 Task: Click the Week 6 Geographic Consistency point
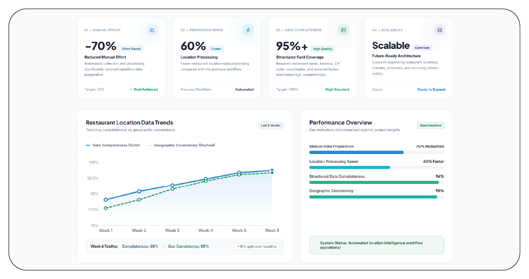[272, 173]
